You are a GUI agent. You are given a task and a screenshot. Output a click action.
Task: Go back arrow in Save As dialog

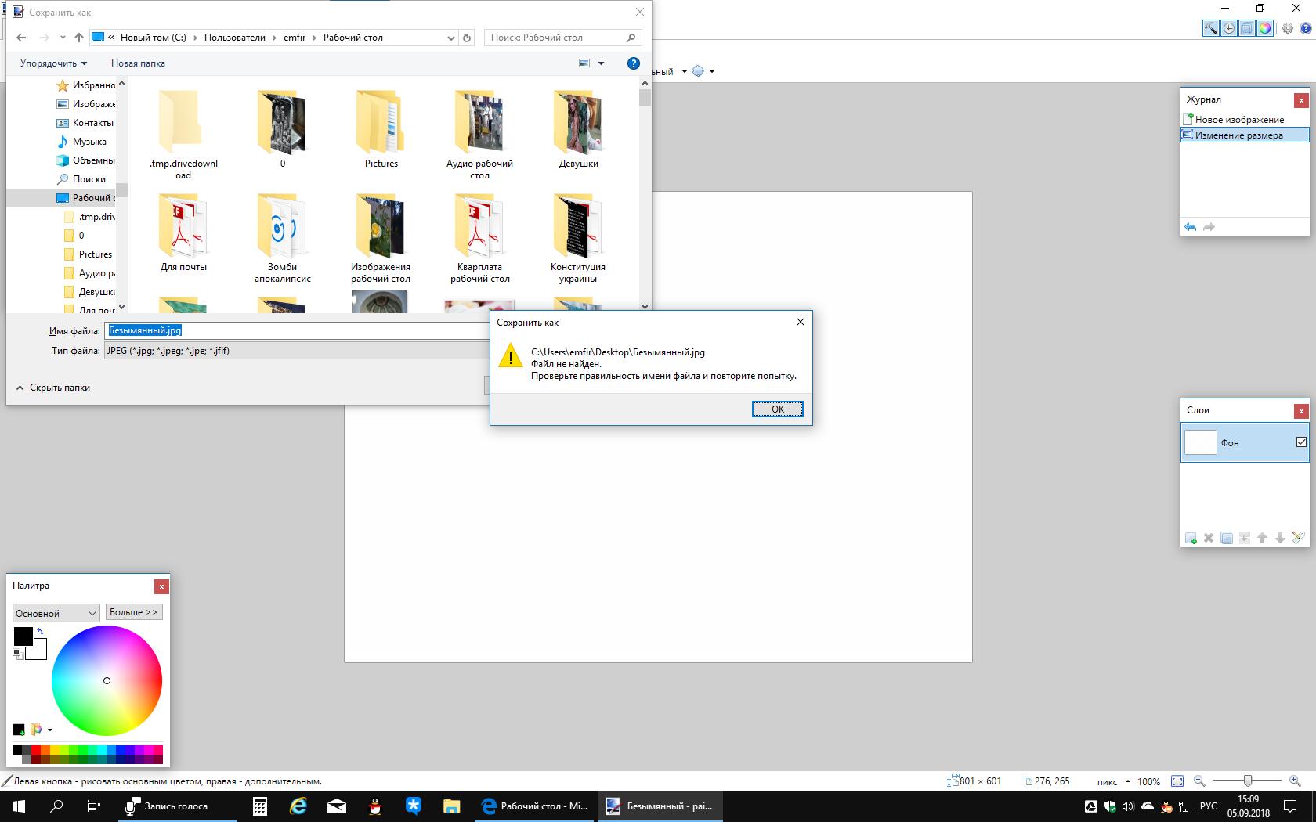(x=21, y=38)
